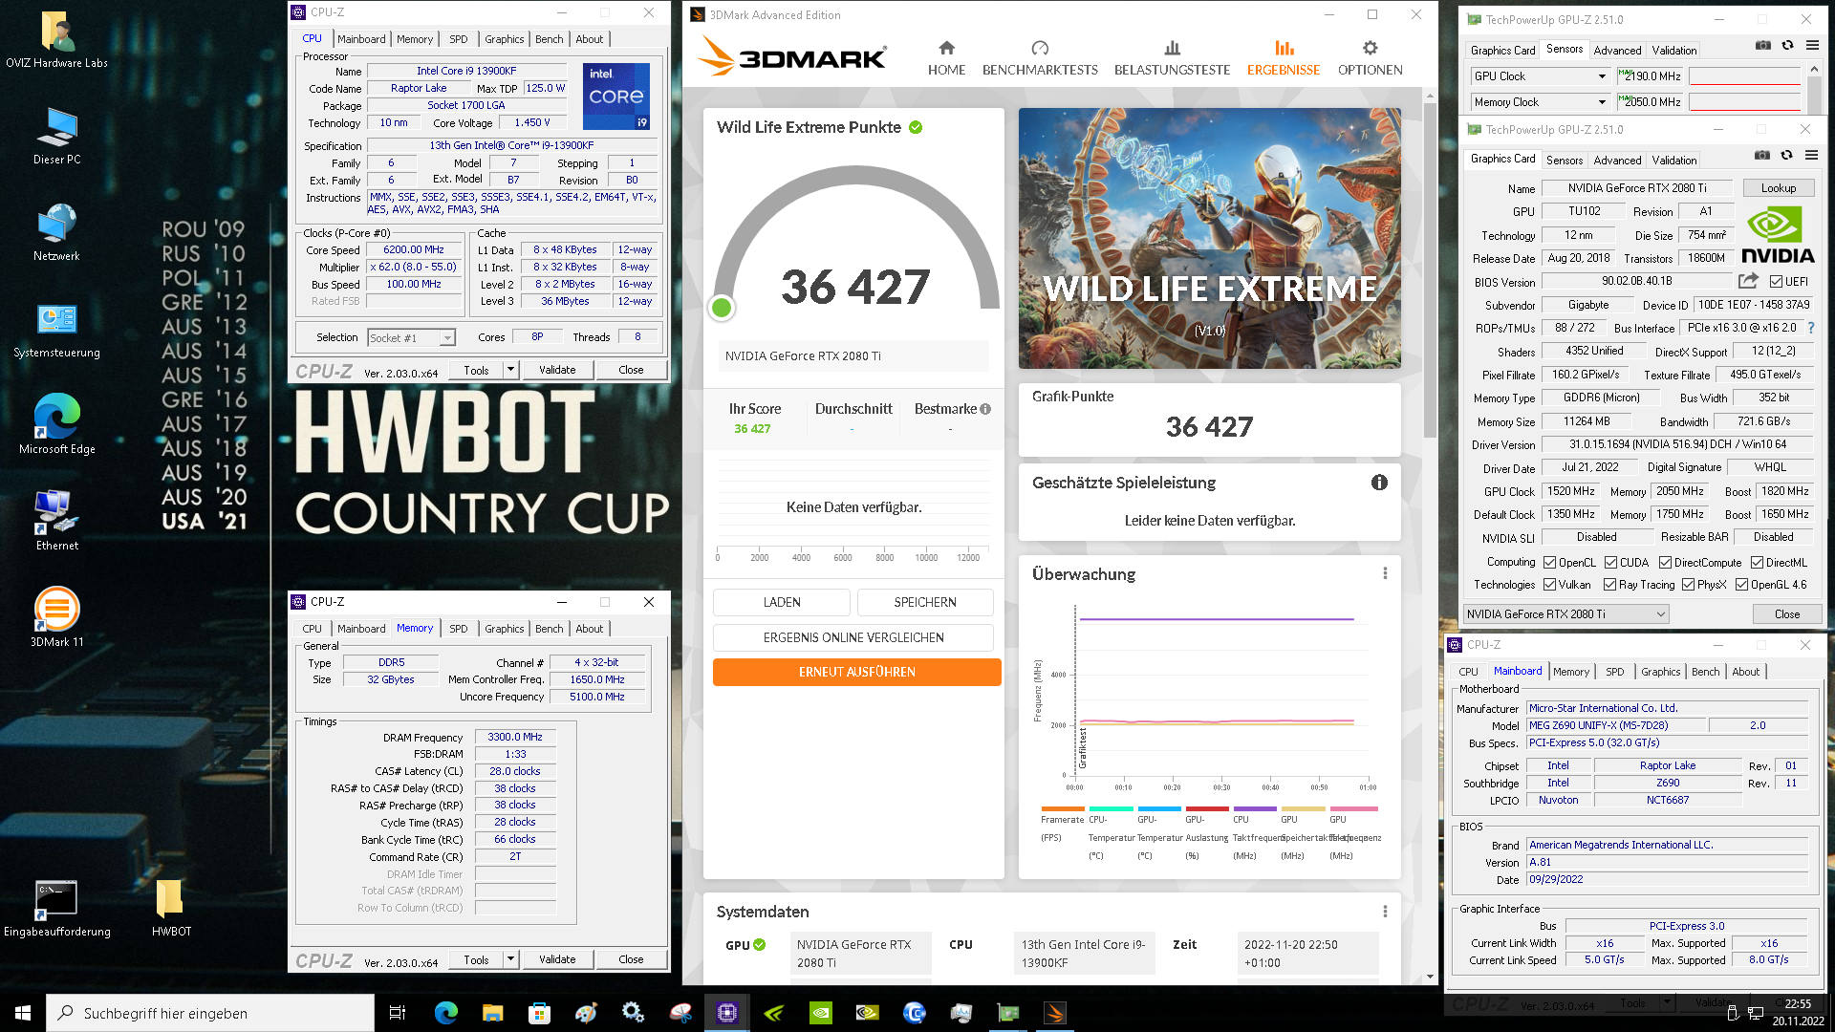Open hamburger menu in GPU-Z Sensors window

tap(1811, 45)
